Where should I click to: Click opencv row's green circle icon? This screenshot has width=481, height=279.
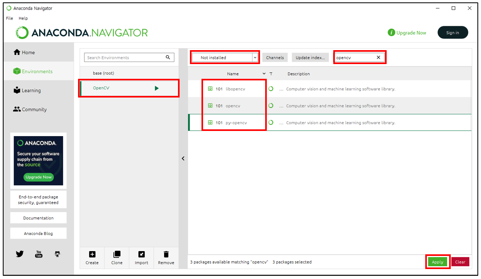pos(271,105)
